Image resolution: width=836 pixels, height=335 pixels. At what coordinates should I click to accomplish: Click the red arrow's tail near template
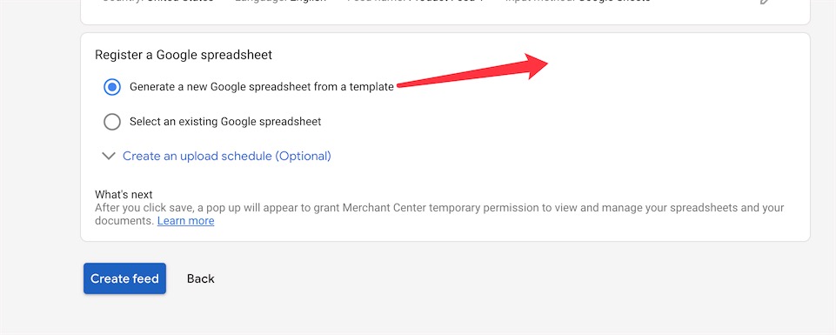401,84
